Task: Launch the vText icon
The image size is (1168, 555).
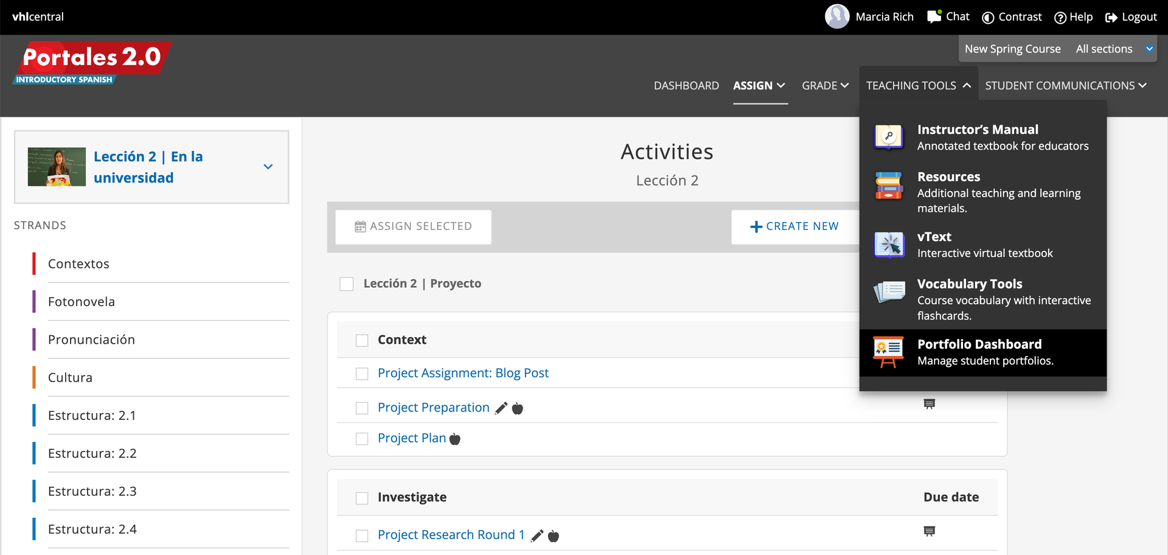Action: tap(889, 245)
